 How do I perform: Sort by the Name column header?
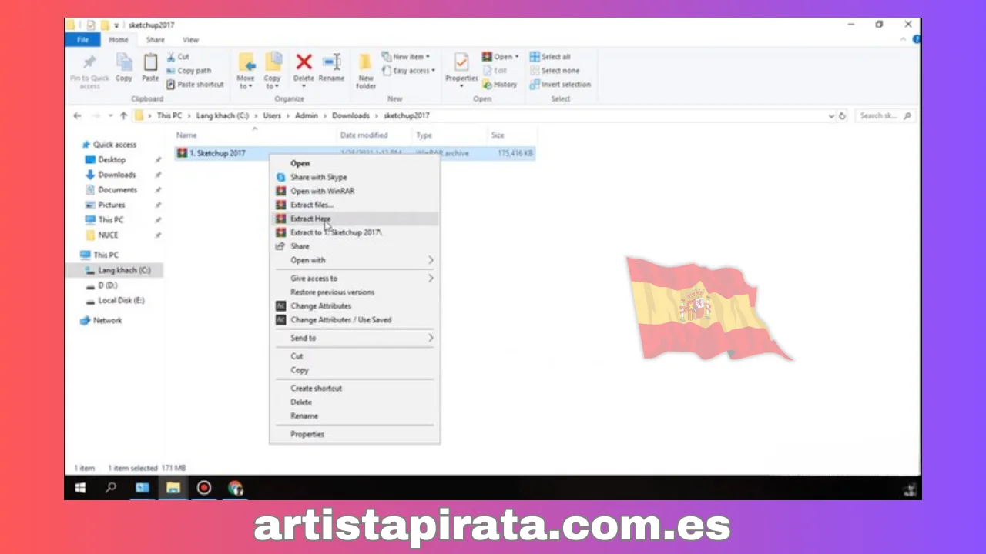coord(187,135)
